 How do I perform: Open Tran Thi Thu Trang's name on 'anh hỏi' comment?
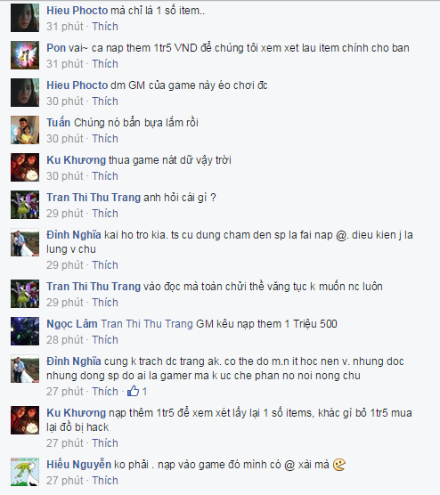(x=94, y=198)
